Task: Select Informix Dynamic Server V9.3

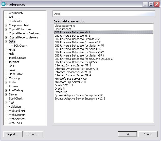Action: 104,72
